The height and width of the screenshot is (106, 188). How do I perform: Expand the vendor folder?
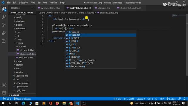[19, 72]
